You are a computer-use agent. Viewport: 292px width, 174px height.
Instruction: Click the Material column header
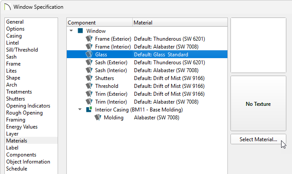(x=180, y=22)
